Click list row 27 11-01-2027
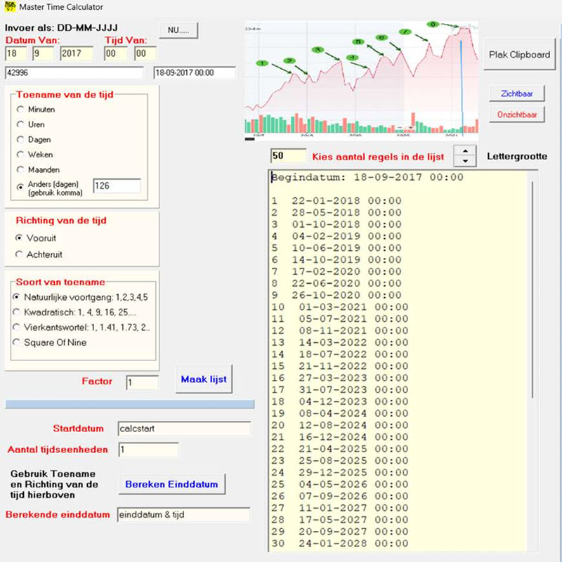 click(x=340, y=508)
